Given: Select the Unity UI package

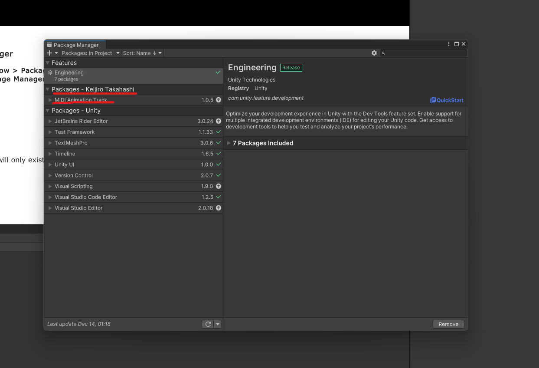Looking at the screenshot, I should (x=134, y=164).
